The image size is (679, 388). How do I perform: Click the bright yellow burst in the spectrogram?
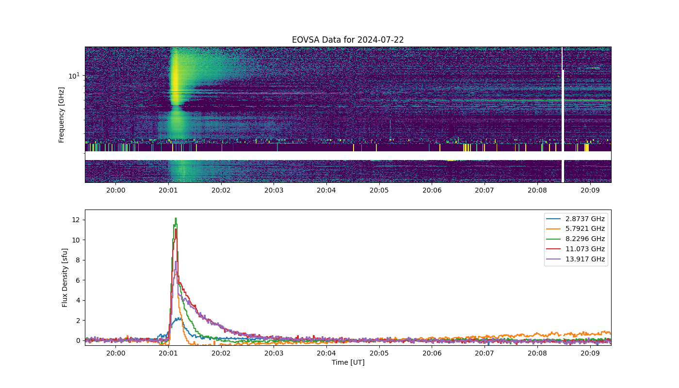click(175, 78)
